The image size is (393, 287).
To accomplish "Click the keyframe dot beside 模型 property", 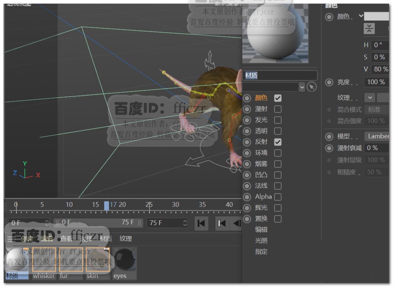I will point(329,137).
